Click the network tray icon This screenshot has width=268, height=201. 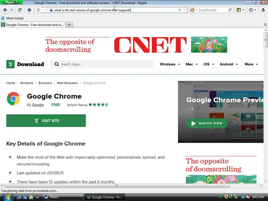coord(243,197)
